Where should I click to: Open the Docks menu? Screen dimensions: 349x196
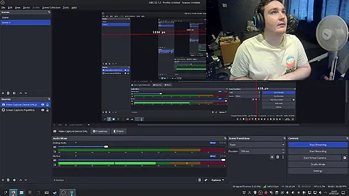pos(26,8)
